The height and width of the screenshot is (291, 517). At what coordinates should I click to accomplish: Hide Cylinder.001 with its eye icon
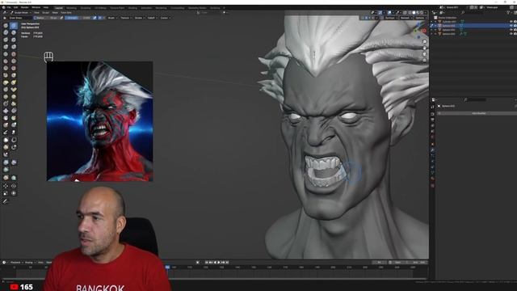tap(511, 22)
